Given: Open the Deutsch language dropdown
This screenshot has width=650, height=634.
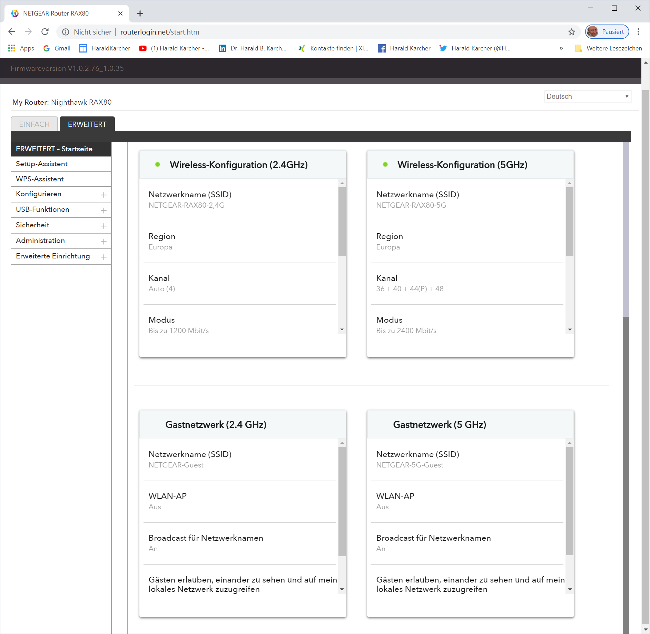Looking at the screenshot, I should point(588,96).
